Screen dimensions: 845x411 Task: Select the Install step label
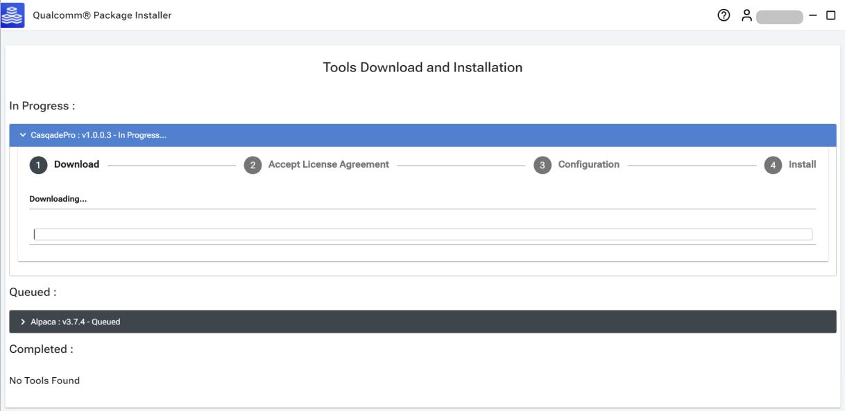click(x=802, y=165)
